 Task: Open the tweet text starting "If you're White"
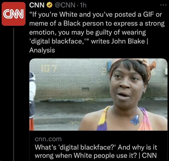[x=97, y=32]
